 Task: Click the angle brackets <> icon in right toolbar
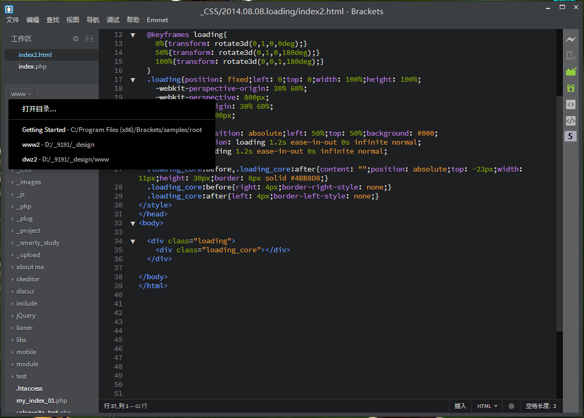[x=570, y=104]
